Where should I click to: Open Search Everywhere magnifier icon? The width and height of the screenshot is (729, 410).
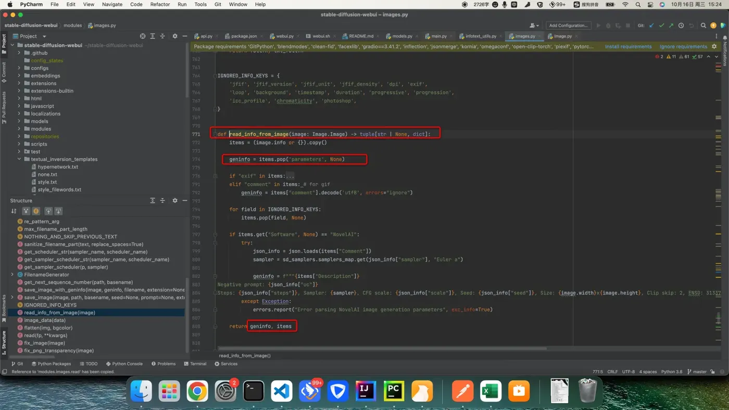tap(703, 25)
